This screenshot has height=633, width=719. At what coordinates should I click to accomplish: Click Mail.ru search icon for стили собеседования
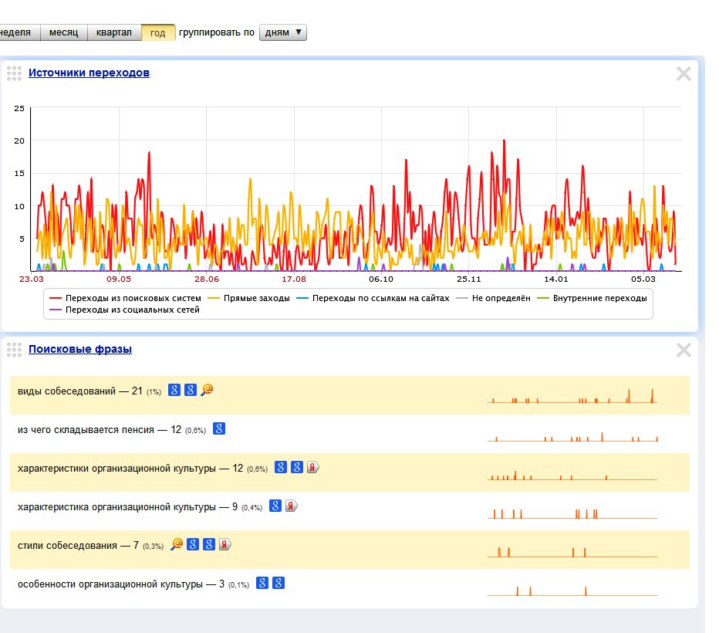click(177, 544)
